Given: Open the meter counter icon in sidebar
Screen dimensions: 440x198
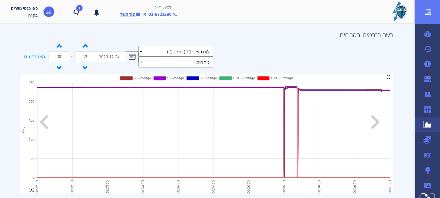Looking at the screenshot, I should click(x=428, y=155).
